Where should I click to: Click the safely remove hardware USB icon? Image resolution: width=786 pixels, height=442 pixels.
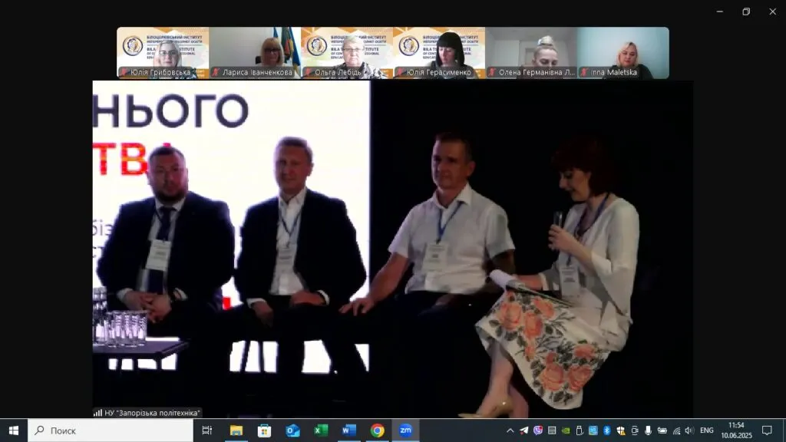[x=580, y=430]
